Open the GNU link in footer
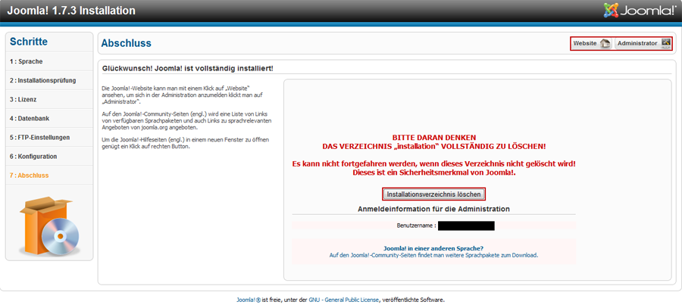The image size is (682, 308). 314,300
